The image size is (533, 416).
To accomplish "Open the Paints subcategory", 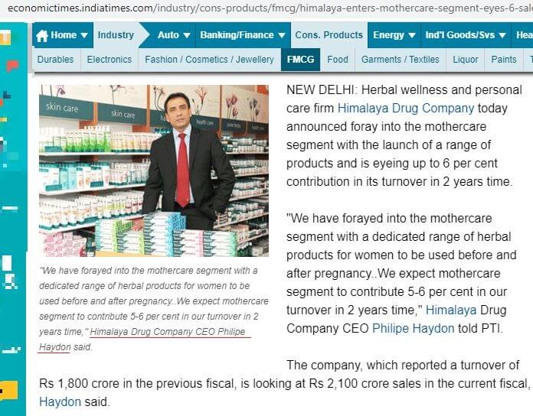I will (x=504, y=60).
